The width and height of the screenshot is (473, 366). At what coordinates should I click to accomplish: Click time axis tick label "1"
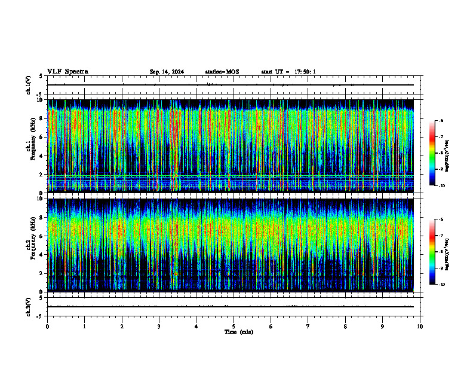84,327
